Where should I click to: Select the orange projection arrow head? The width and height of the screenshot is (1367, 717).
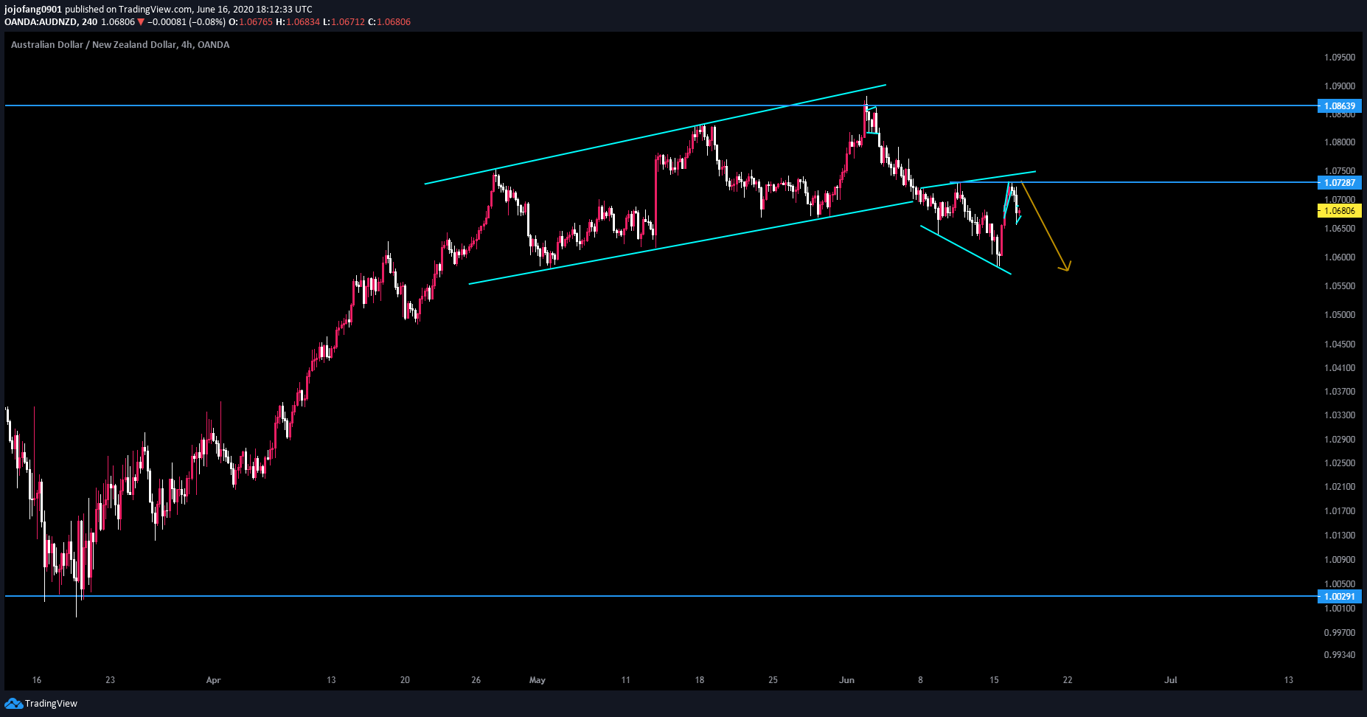pos(1065,266)
